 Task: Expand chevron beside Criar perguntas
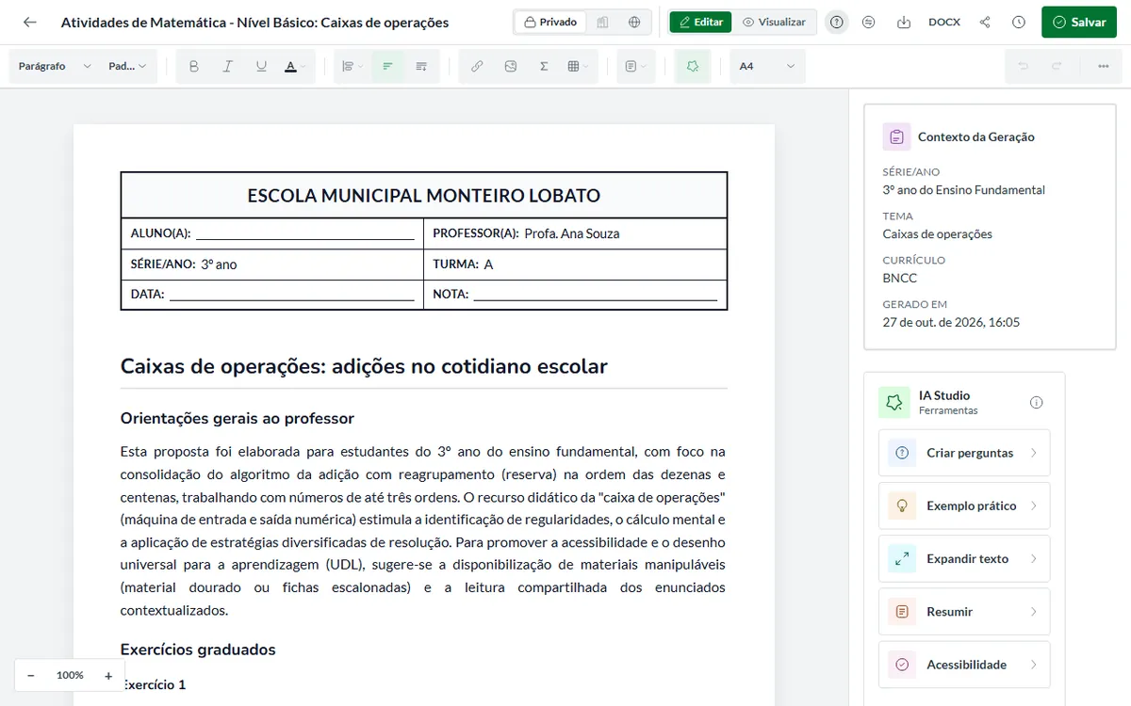click(1033, 453)
